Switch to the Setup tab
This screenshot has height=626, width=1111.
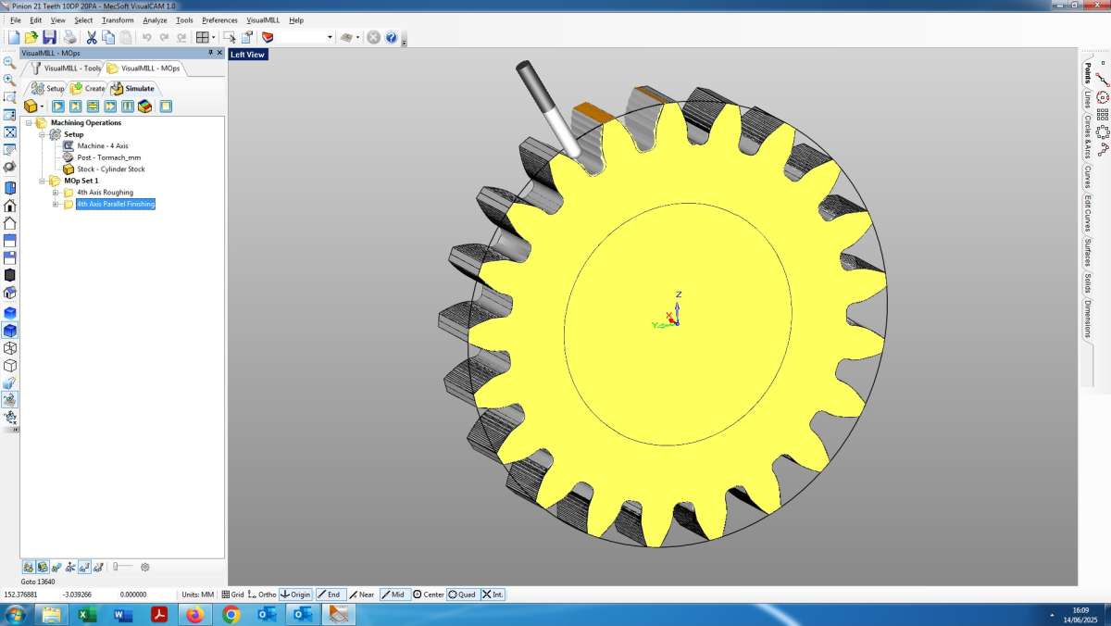click(x=48, y=88)
